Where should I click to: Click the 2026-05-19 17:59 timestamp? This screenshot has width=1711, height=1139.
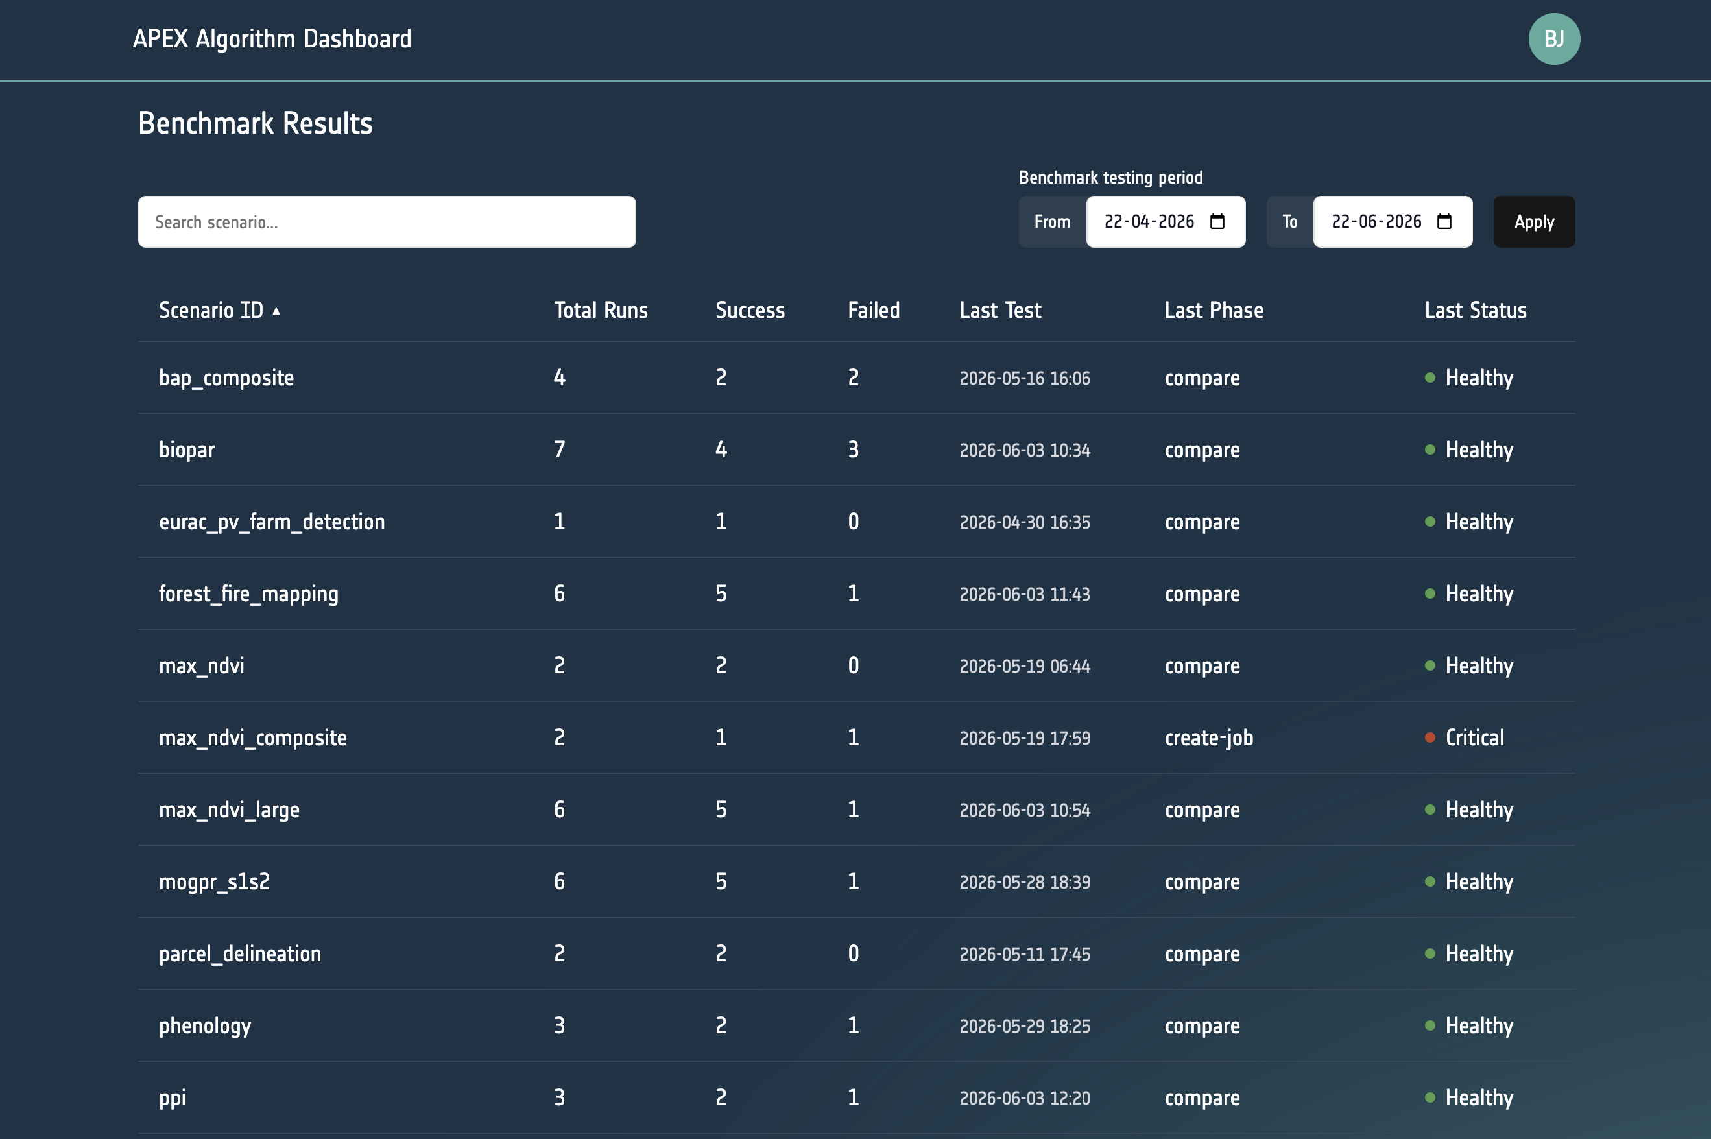pyautogui.click(x=1025, y=737)
